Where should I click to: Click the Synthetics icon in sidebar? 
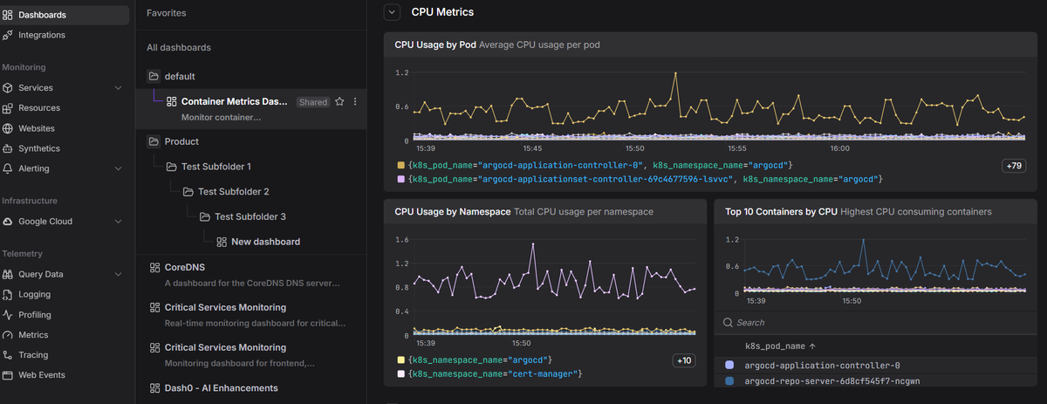[x=8, y=148]
